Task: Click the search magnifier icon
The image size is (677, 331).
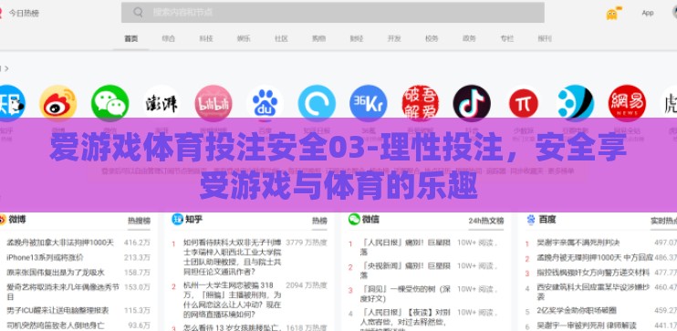Action: click(x=138, y=12)
